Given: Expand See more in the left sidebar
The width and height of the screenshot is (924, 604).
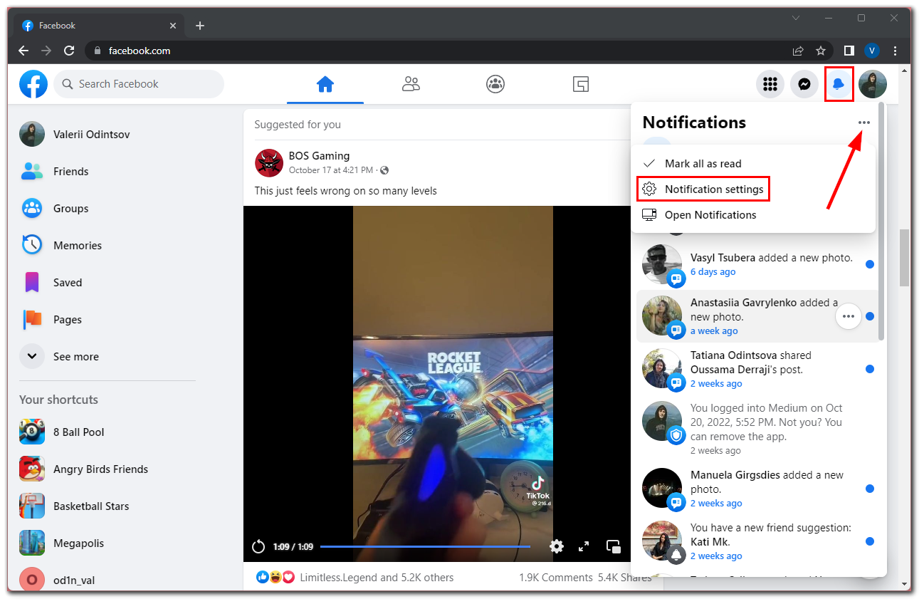Looking at the screenshot, I should click(107, 356).
